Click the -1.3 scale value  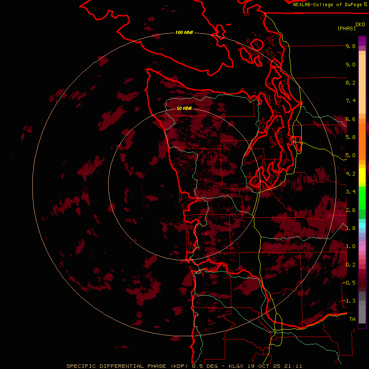tap(349, 301)
